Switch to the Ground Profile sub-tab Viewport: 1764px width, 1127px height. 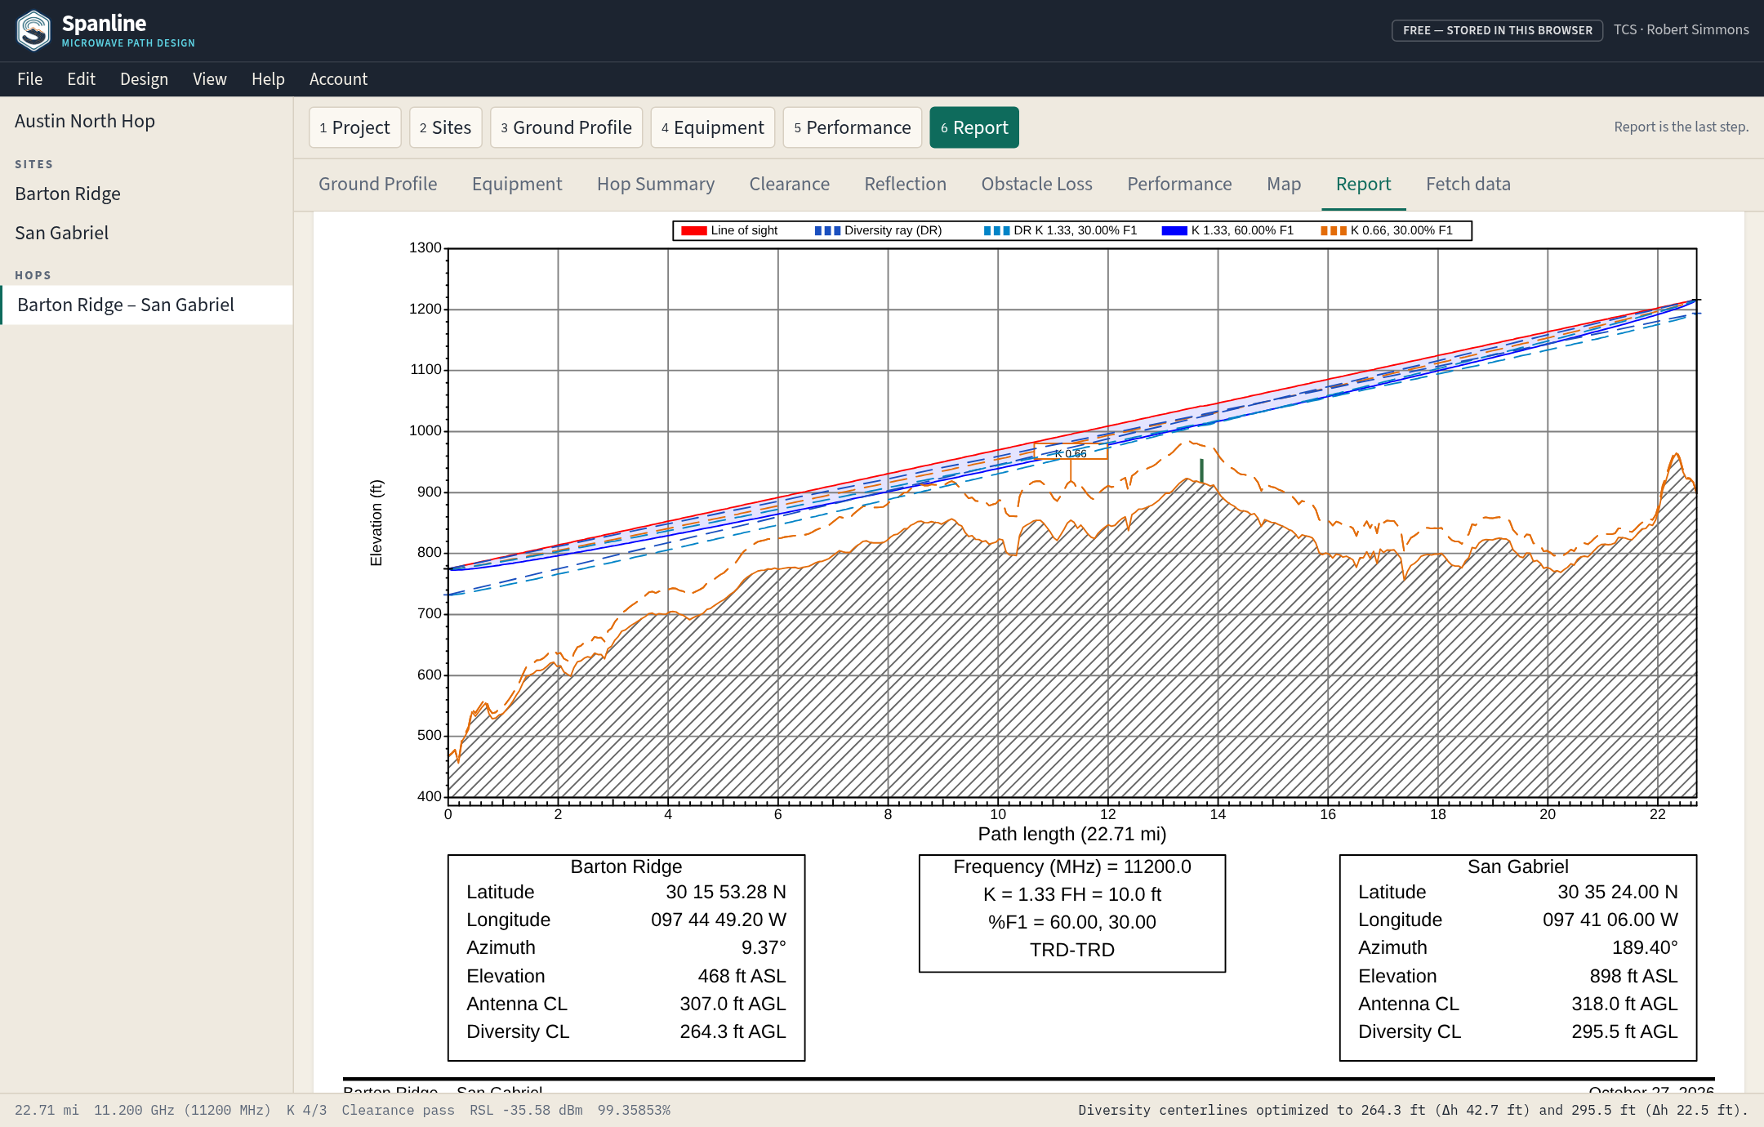click(x=378, y=185)
